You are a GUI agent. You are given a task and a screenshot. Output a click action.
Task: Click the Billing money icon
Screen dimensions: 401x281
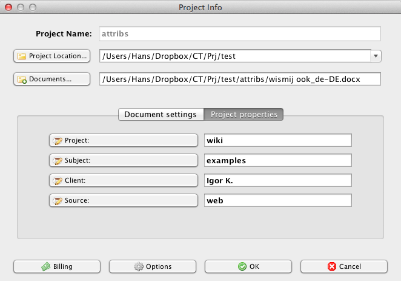pyautogui.click(x=45, y=266)
